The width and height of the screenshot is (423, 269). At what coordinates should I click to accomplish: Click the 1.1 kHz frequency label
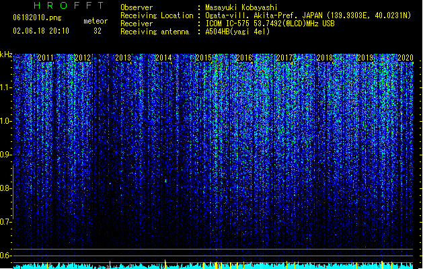(x=5, y=87)
